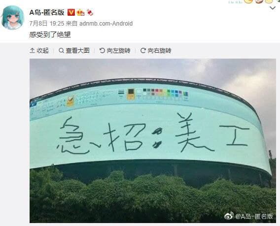This screenshot has height=226, width=280.
Task: Click the gold crown membership icon
Action: tap(80, 12)
